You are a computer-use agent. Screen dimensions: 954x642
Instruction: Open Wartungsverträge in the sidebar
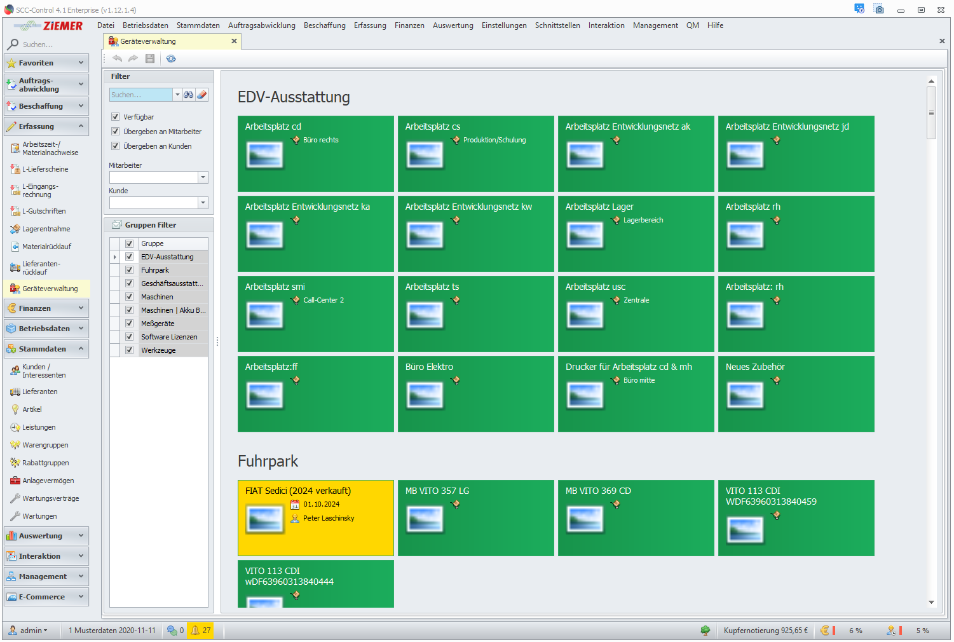(50, 498)
